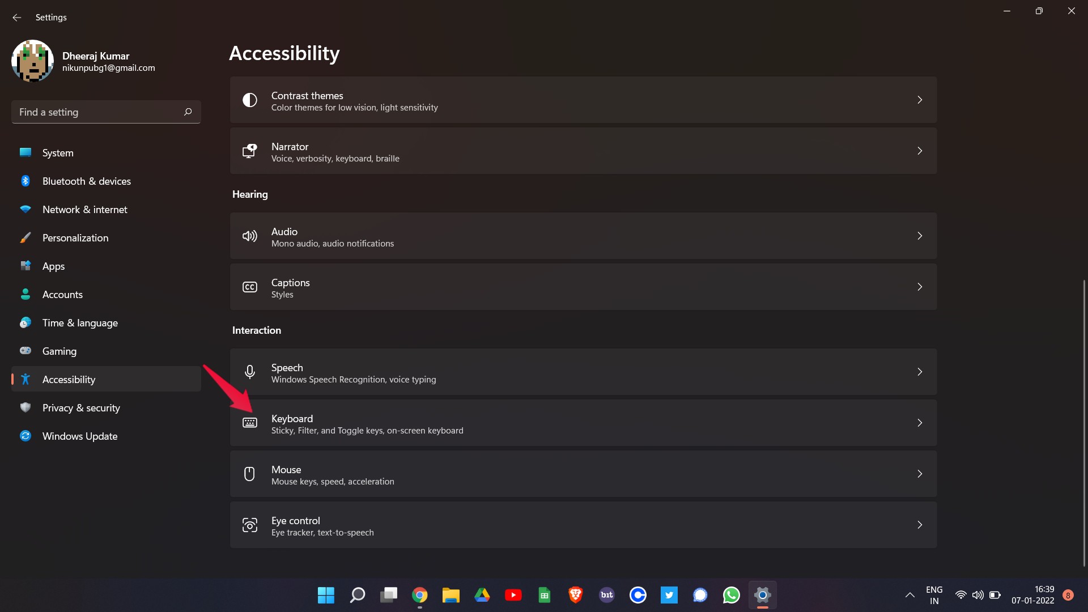This screenshot has width=1088, height=612.
Task: Open Bluetooth & devices in sidebar
Action: [86, 181]
